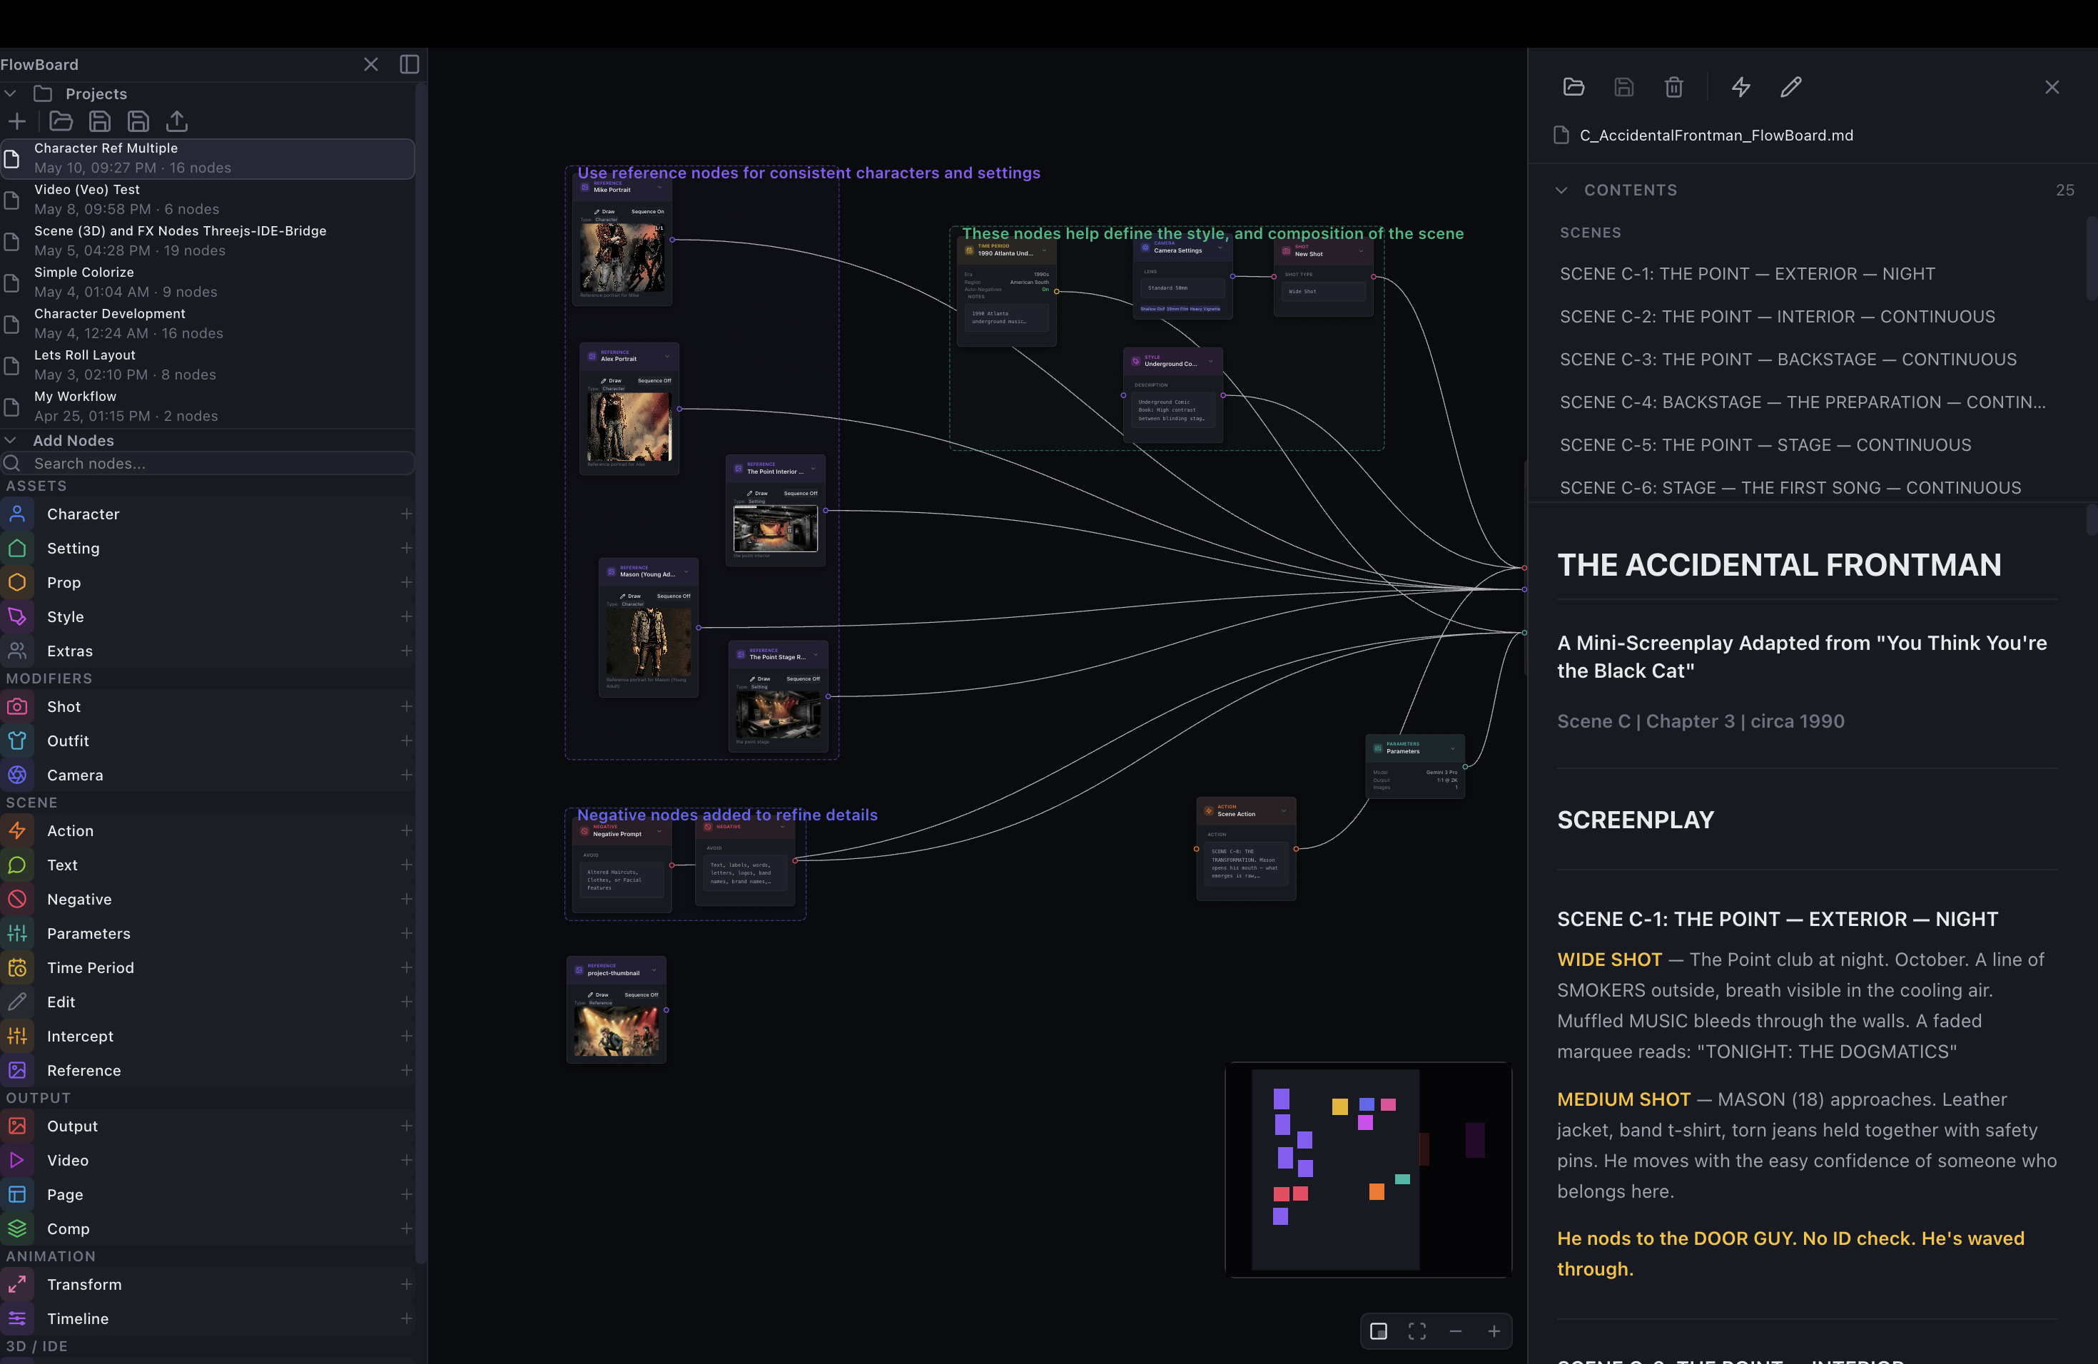Open the Simple Colorize project

[x=207, y=283]
